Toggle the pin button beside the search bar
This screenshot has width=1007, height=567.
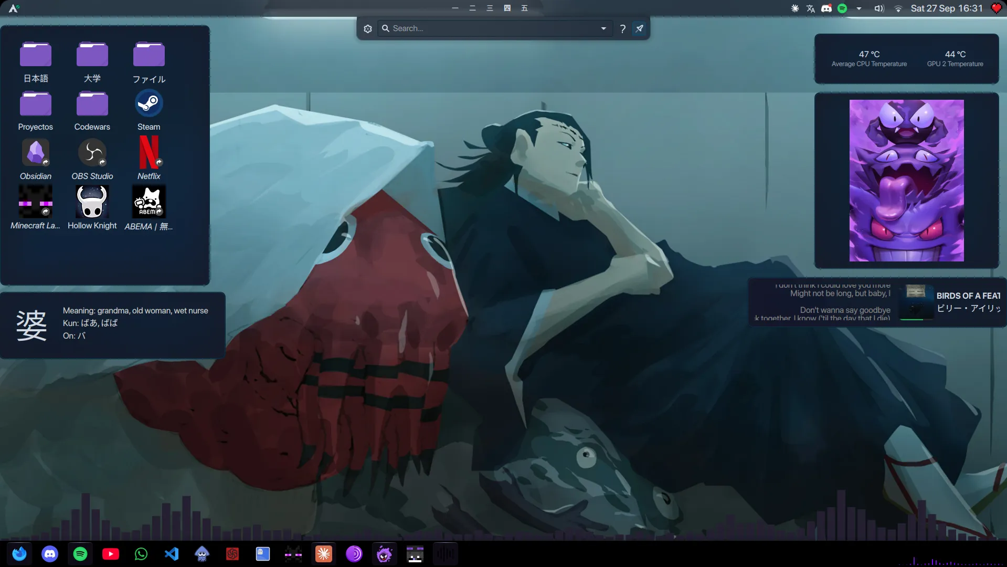tap(639, 28)
